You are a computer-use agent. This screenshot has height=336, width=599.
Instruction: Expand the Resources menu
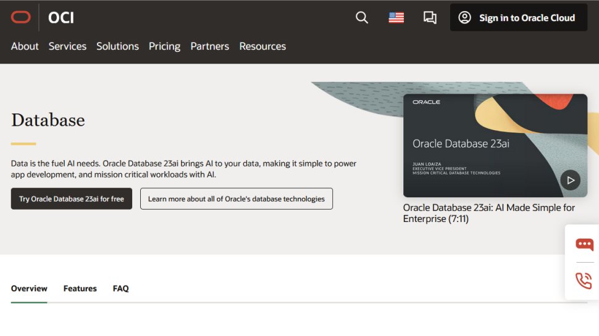[x=262, y=46]
